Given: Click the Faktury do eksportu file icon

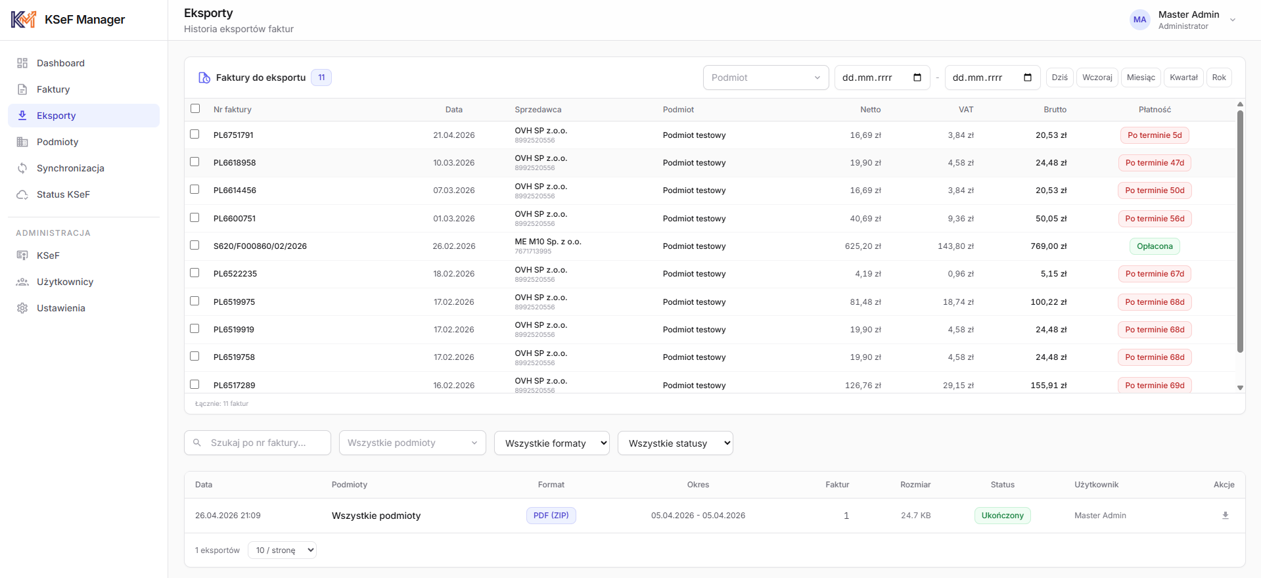Looking at the screenshot, I should point(204,78).
